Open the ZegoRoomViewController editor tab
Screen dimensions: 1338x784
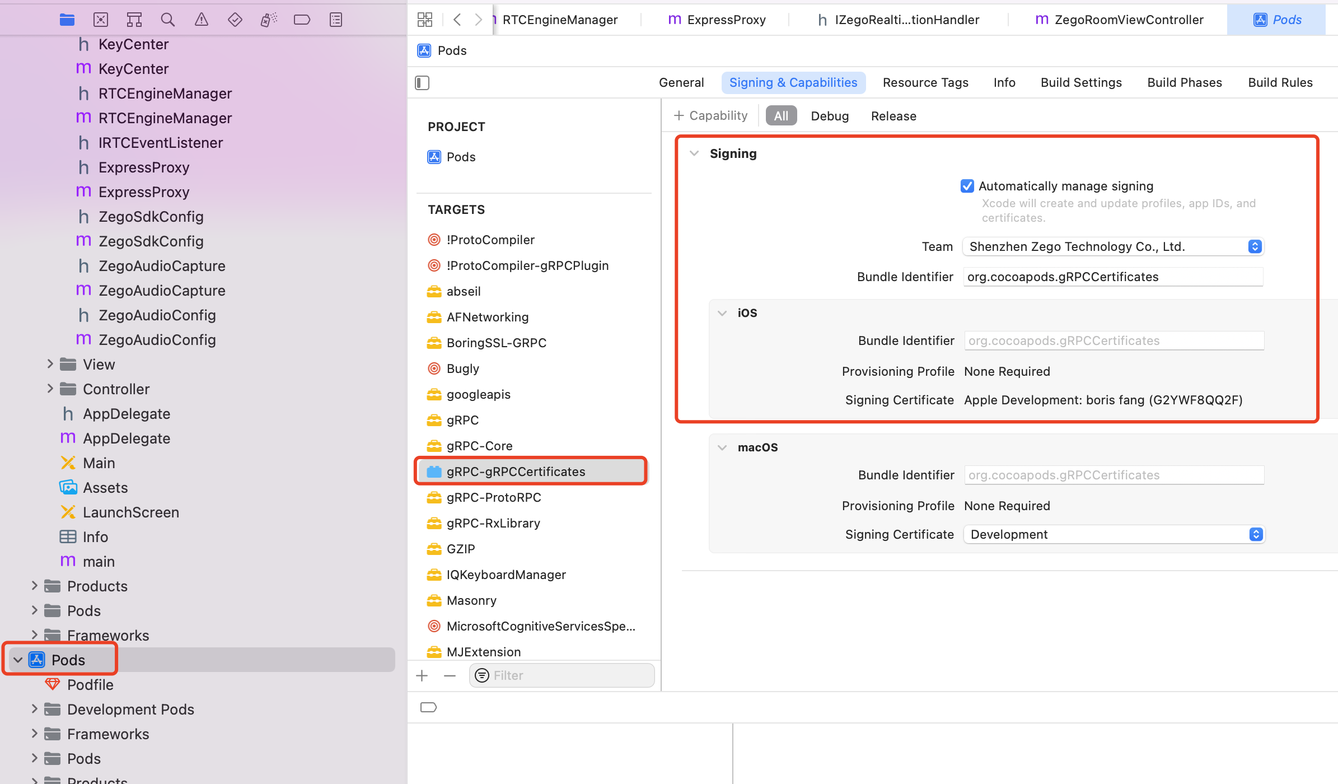tap(1120, 20)
